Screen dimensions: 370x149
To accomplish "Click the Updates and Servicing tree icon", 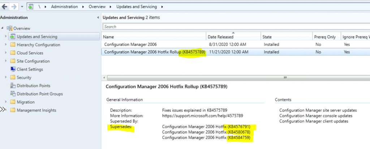I will coord(13,36).
